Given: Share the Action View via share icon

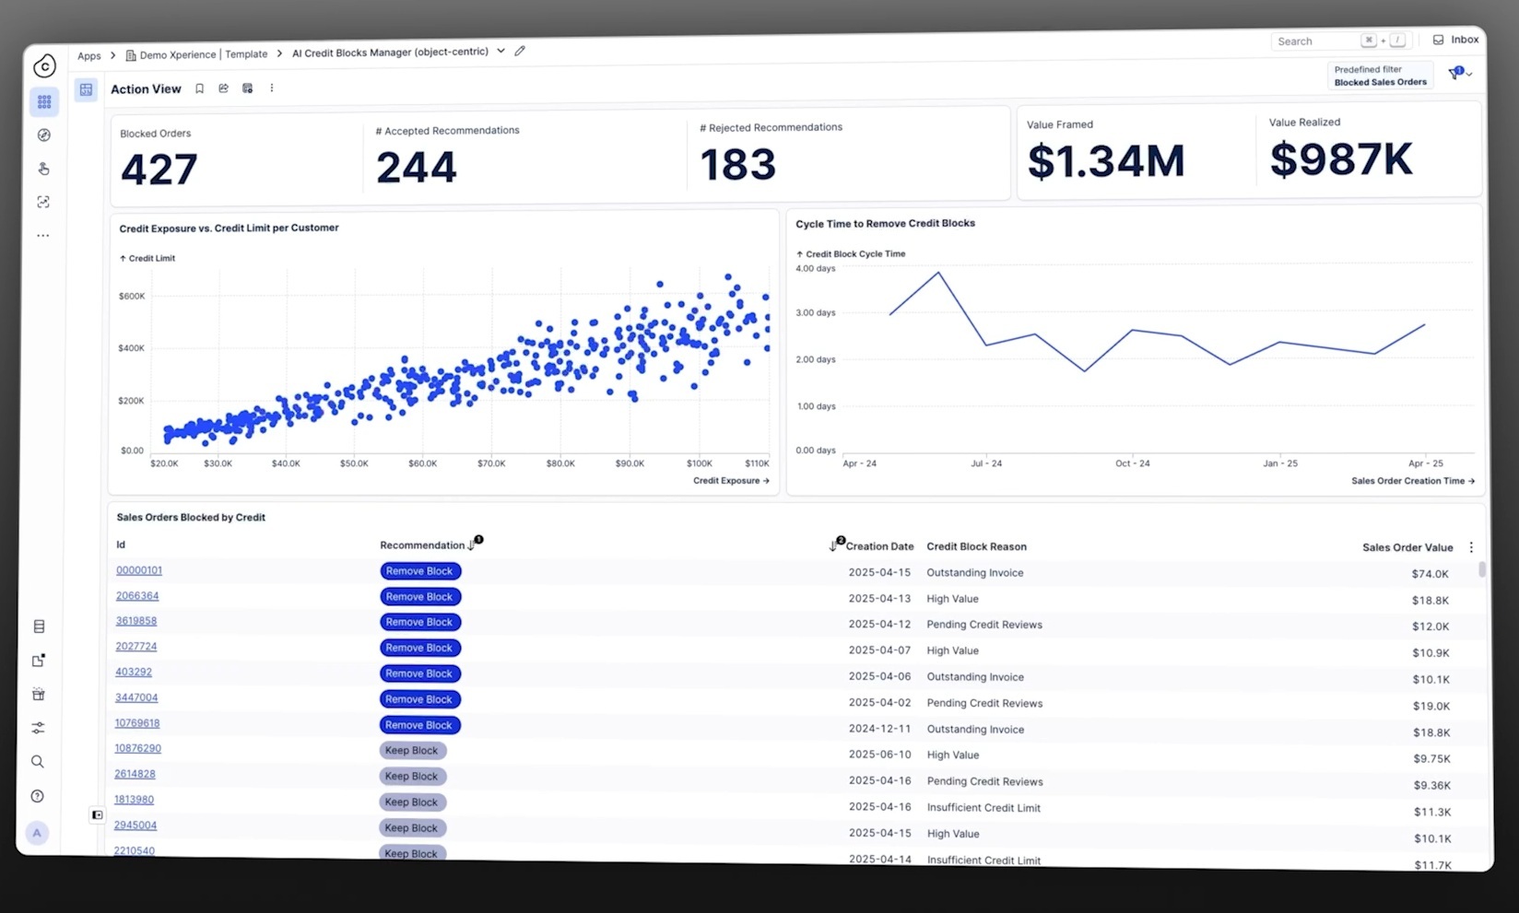Looking at the screenshot, I should pos(223,88).
